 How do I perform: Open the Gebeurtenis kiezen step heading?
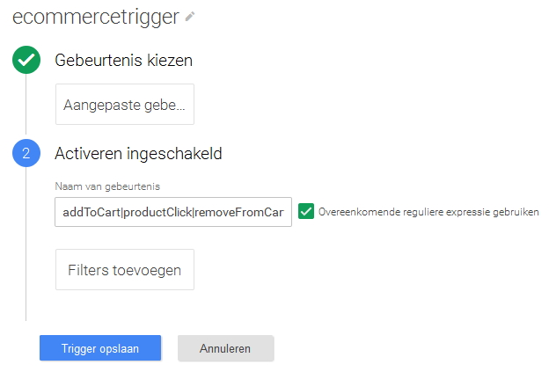point(123,60)
